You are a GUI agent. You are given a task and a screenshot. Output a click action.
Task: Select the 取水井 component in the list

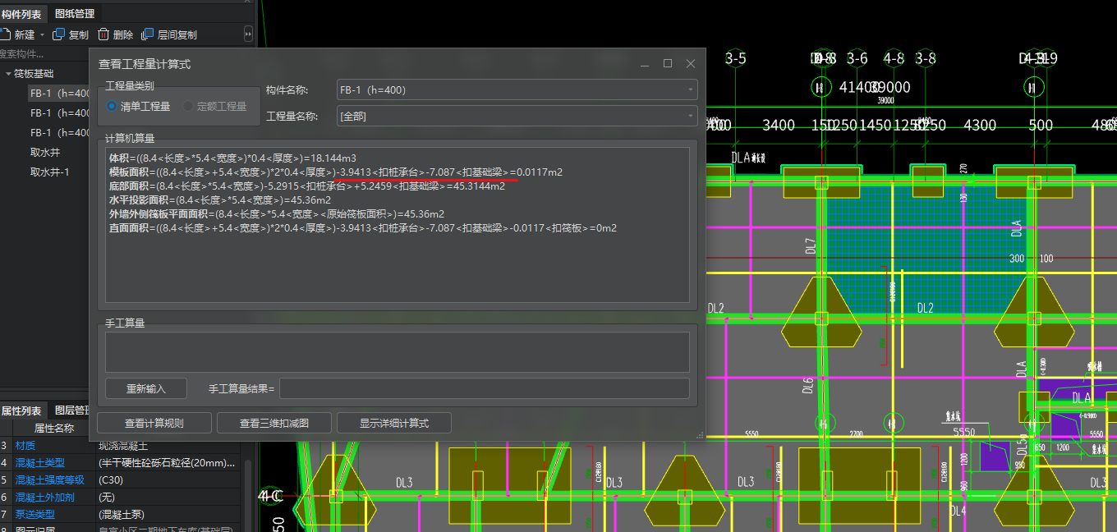pos(45,153)
